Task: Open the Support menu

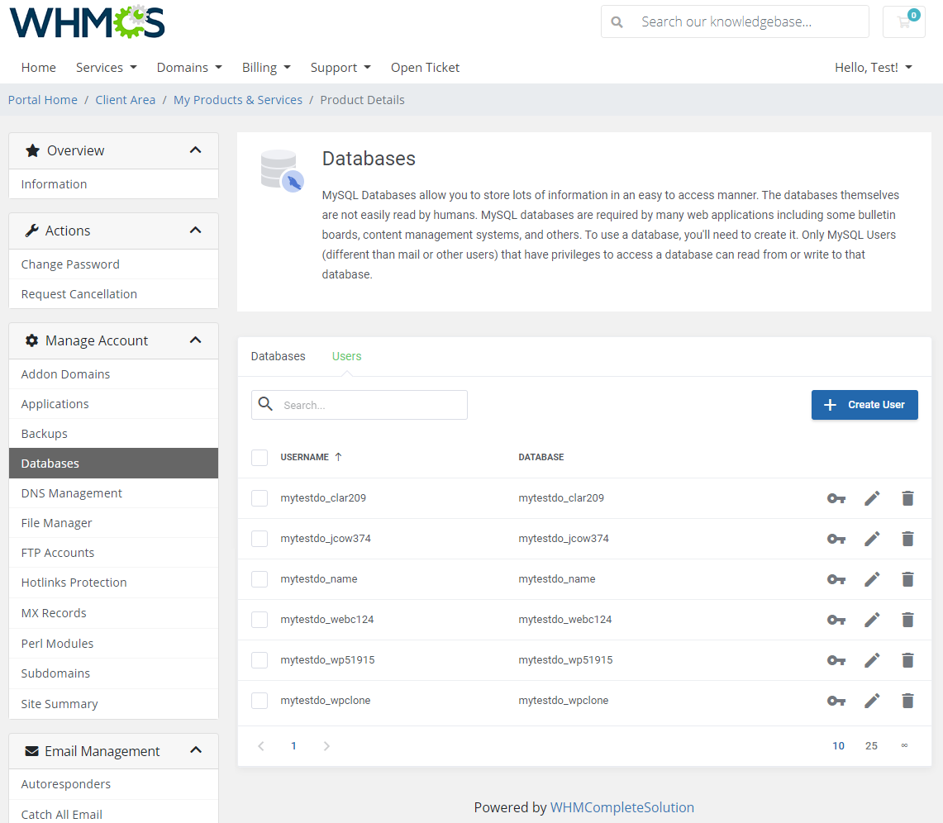Action: click(341, 67)
